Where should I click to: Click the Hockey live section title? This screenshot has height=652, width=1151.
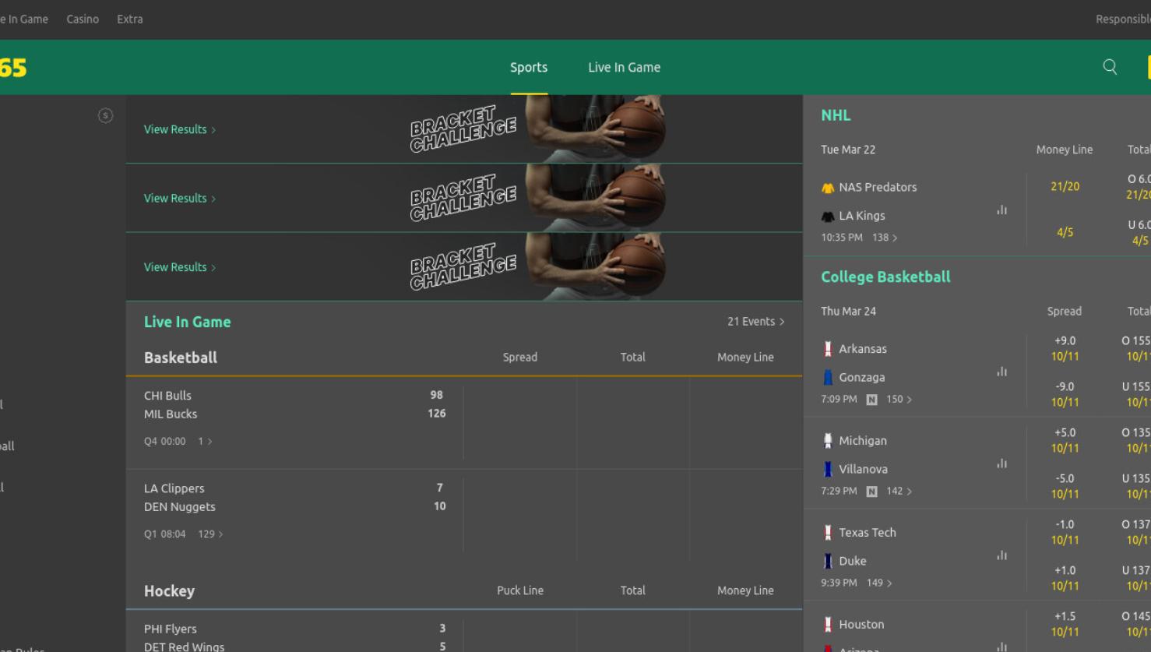pos(169,591)
